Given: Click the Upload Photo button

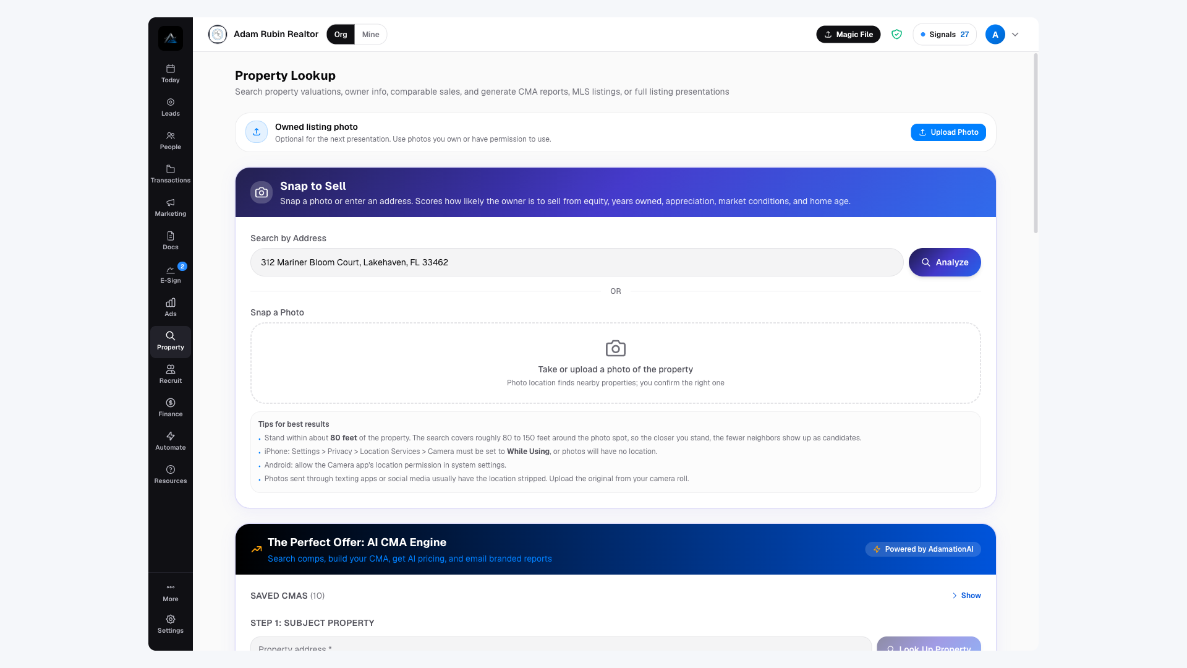Looking at the screenshot, I should click(x=948, y=132).
